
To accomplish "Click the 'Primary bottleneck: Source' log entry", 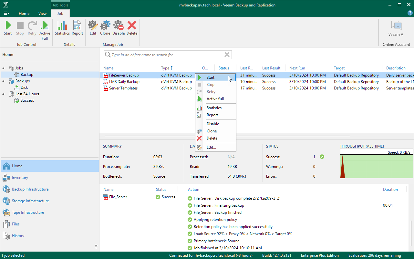I will point(216,241).
